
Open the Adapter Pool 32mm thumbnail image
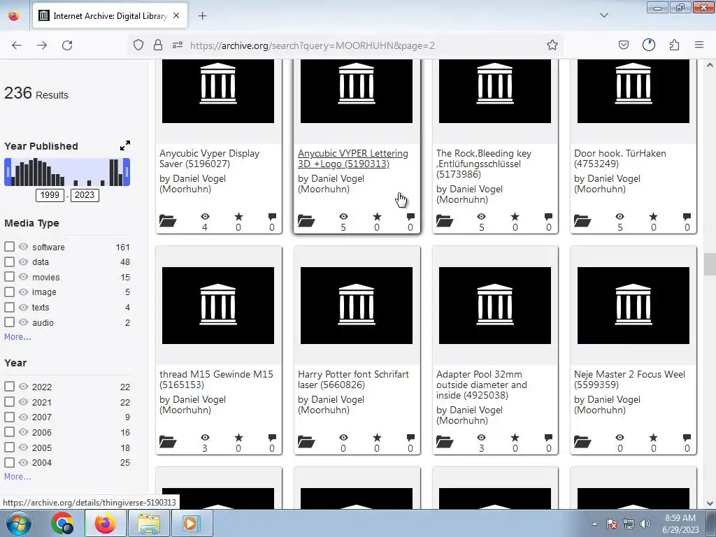[x=495, y=306]
